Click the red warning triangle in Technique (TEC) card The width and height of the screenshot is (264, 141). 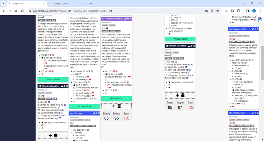pos(234,39)
